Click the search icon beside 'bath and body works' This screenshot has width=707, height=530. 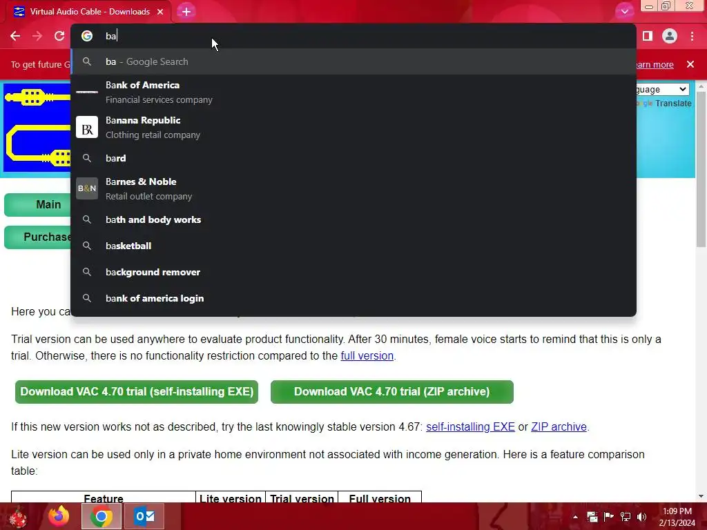pyautogui.click(x=87, y=219)
